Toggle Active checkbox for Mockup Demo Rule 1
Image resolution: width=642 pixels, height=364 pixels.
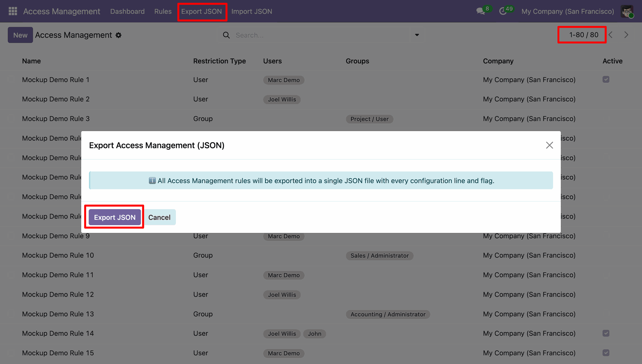point(606,79)
